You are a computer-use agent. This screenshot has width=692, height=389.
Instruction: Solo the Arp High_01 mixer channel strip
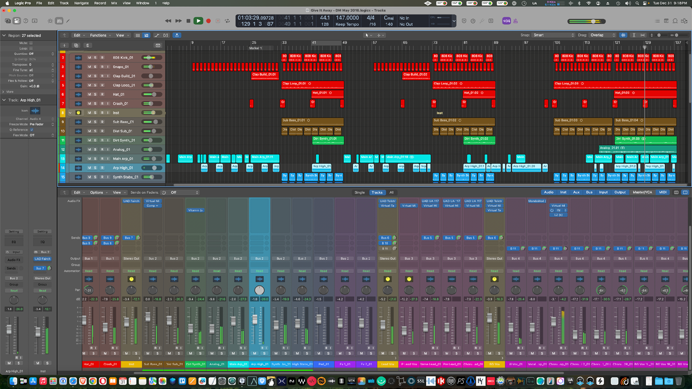click(264, 353)
